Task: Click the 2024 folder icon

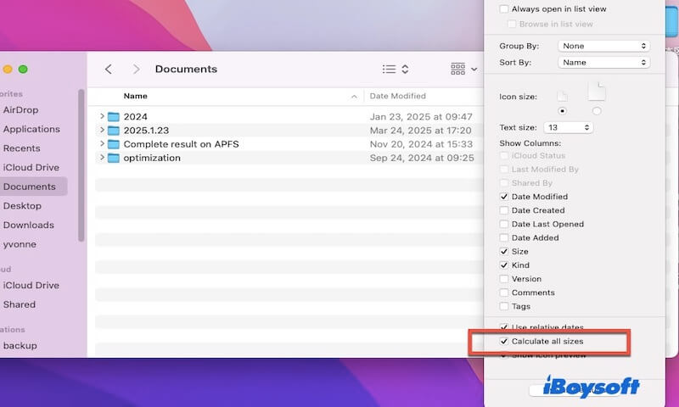Action: [114, 116]
